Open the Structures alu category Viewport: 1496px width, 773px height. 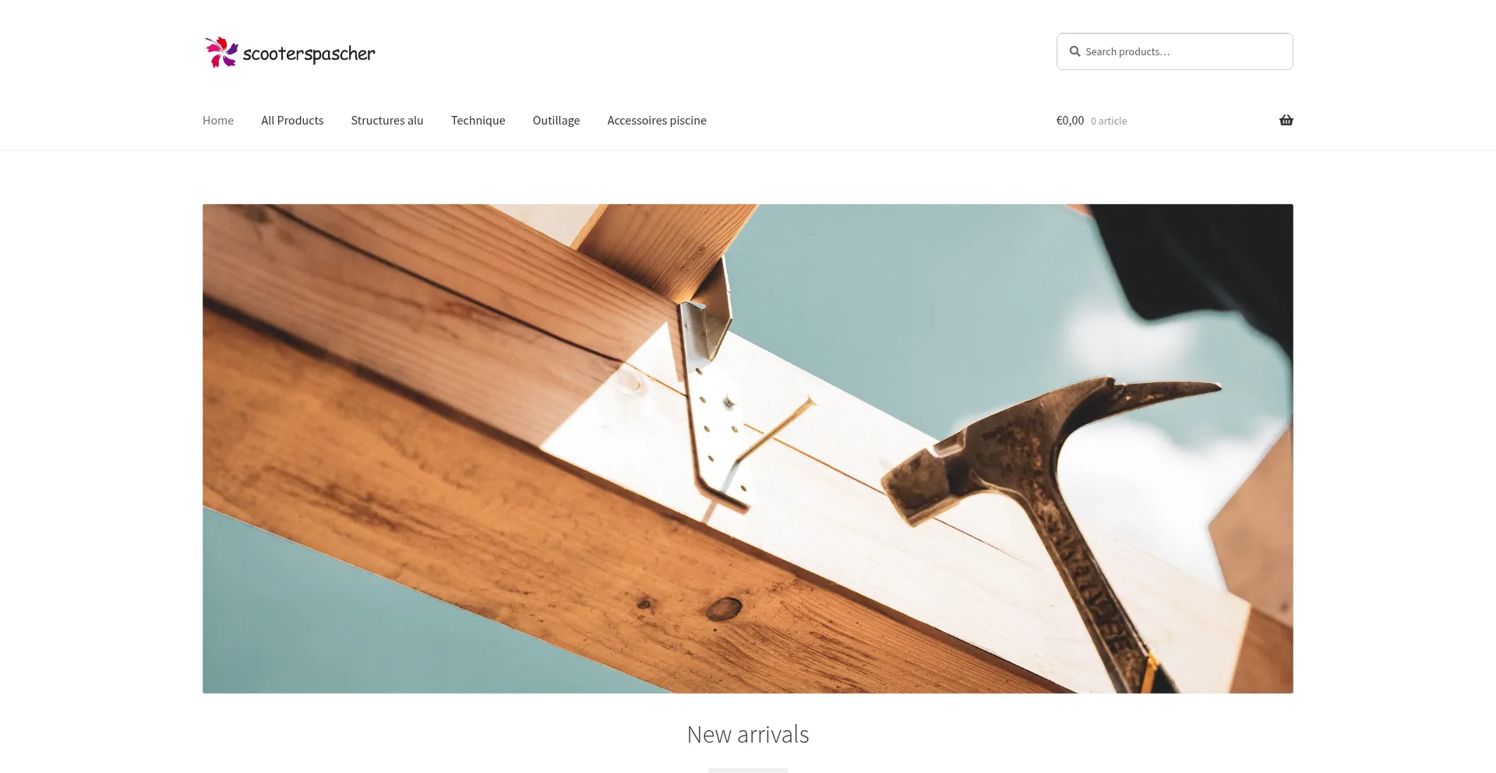(x=387, y=121)
